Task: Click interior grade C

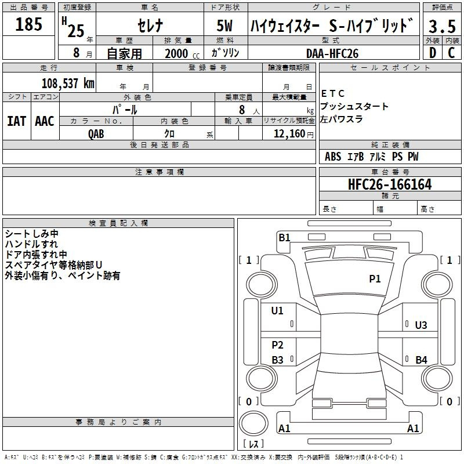Action: [x=451, y=53]
